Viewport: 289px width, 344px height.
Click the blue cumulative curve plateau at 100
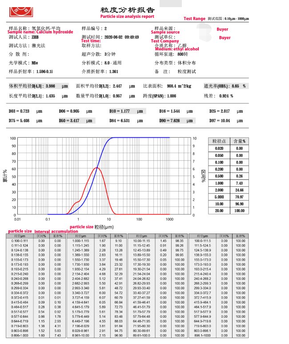(147, 138)
